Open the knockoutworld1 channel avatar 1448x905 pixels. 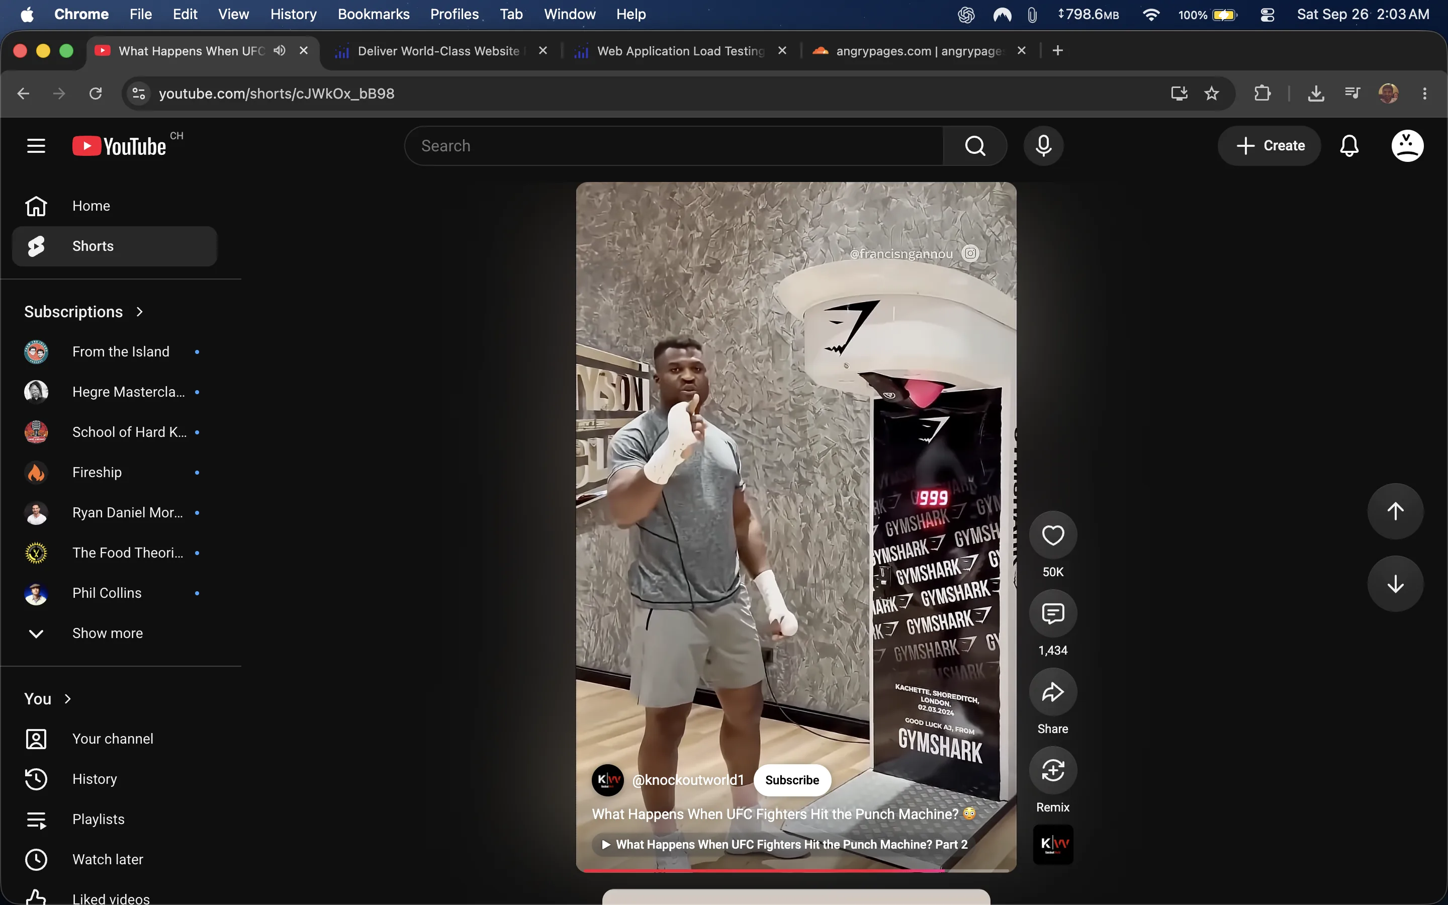coord(608,780)
